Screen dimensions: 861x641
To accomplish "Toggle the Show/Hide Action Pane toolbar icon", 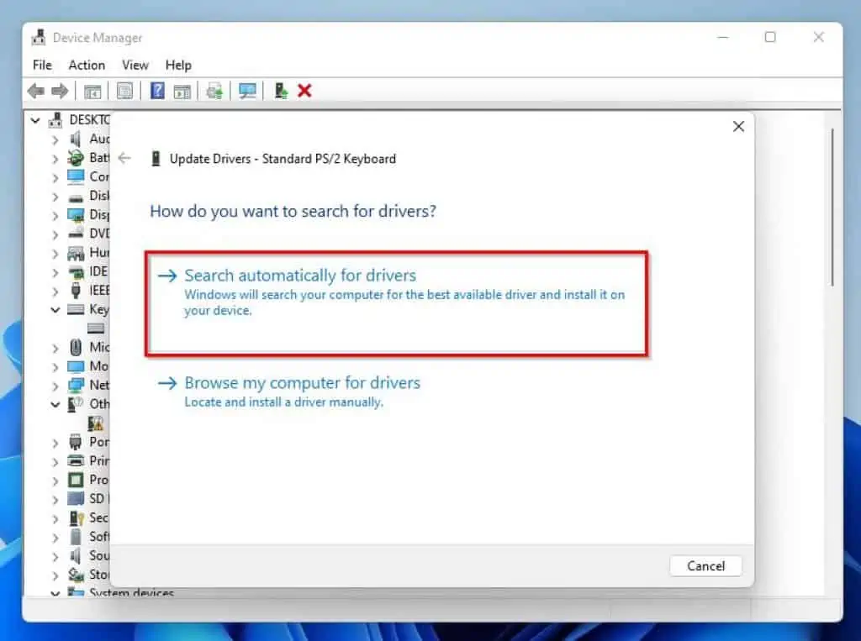I will pyautogui.click(x=182, y=91).
